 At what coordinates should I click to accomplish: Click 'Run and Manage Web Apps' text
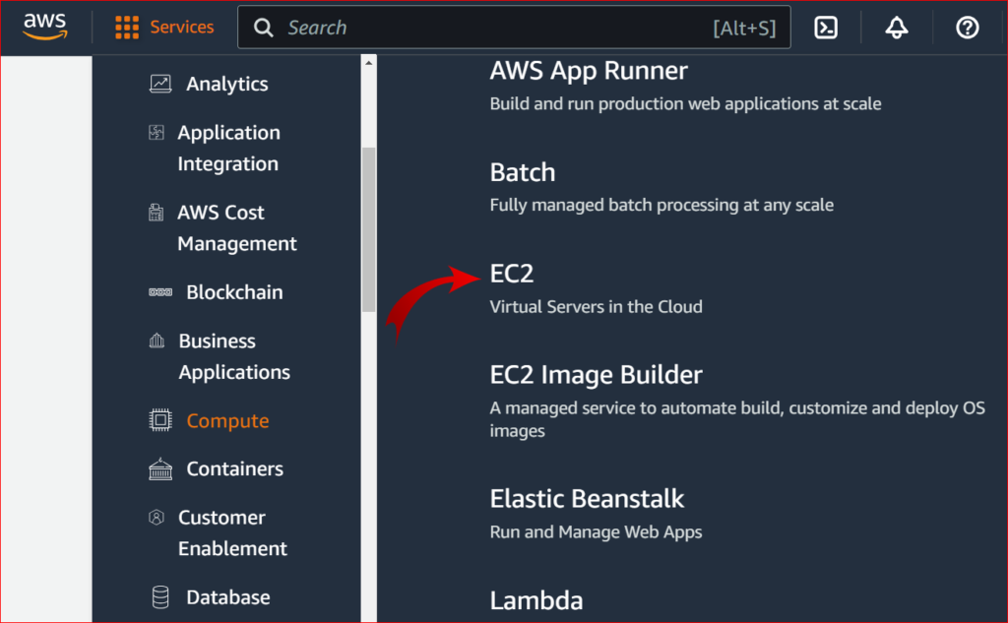596,532
